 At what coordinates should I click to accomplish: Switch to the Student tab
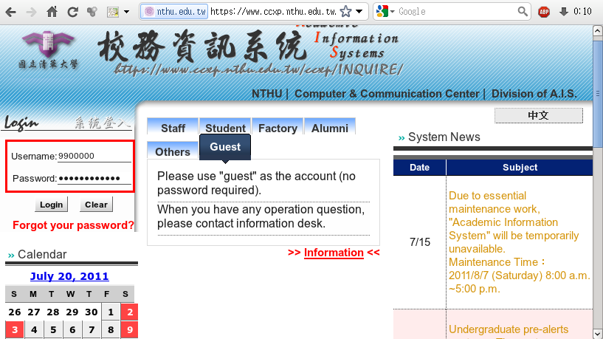point(225,128)
